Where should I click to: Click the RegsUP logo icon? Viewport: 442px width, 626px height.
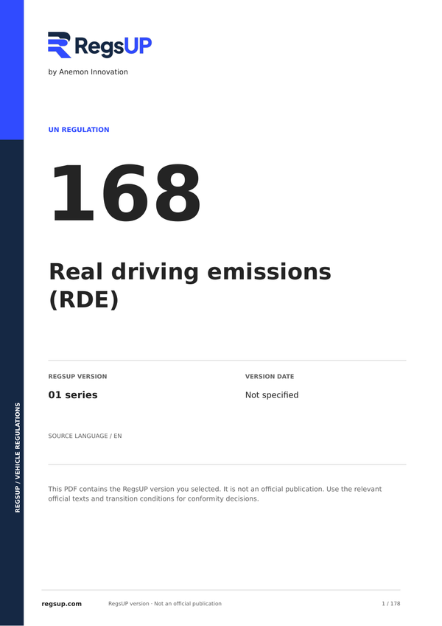point(60,45)
